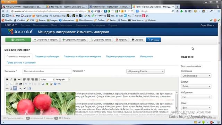Viewport: 222px width, 125px height.
Task: Click Сохранить копию button
Action: point(101,40)
